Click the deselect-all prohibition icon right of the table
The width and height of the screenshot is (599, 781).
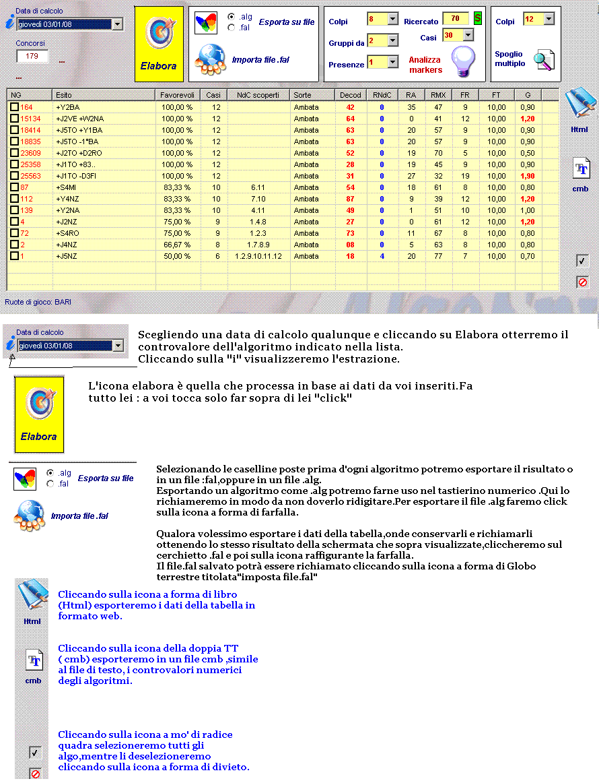[x=582, y=282]
